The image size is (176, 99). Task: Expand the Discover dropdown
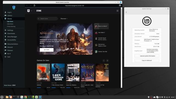coord(64,19)
